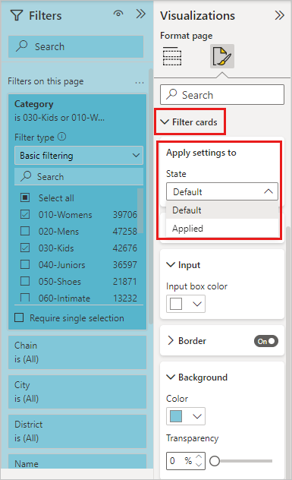Check the 020-Mens checkbox

pos(25,231)
